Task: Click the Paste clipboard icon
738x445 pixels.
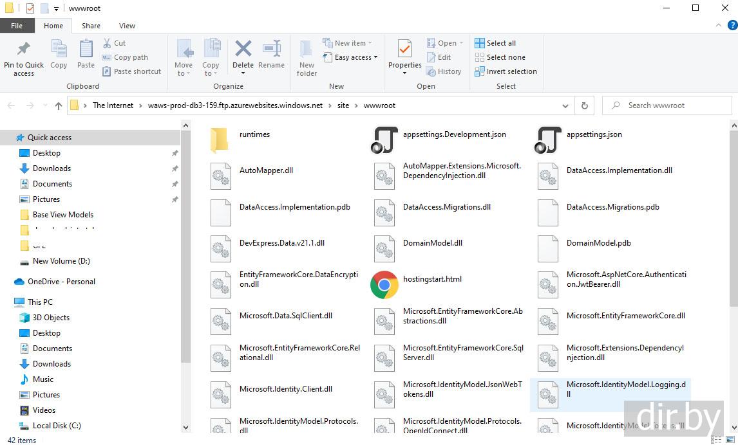Action: point(86,50)
